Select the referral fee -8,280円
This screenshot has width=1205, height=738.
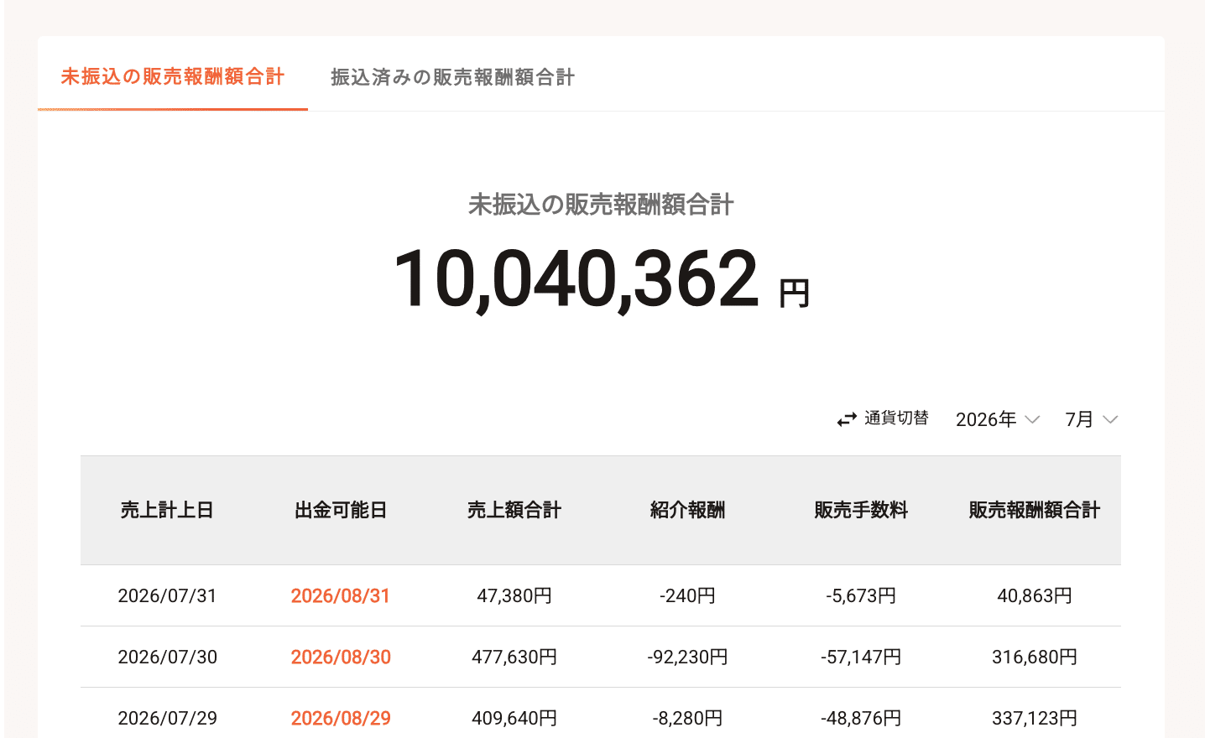coord(687,718)
